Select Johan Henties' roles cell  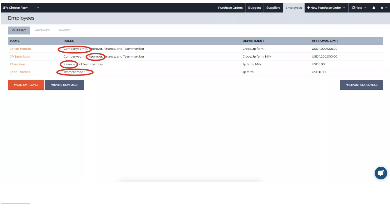point(104,49)
